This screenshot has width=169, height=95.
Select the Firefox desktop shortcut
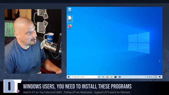coord(70,27)
